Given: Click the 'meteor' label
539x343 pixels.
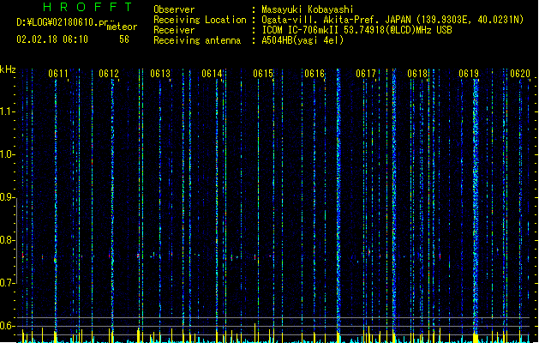Looking at the screenshot, I should tap(122, 27).
